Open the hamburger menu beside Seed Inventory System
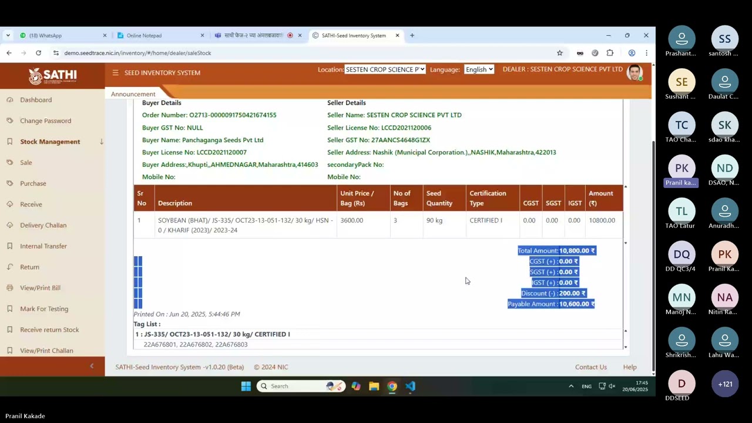 (115, 73)
